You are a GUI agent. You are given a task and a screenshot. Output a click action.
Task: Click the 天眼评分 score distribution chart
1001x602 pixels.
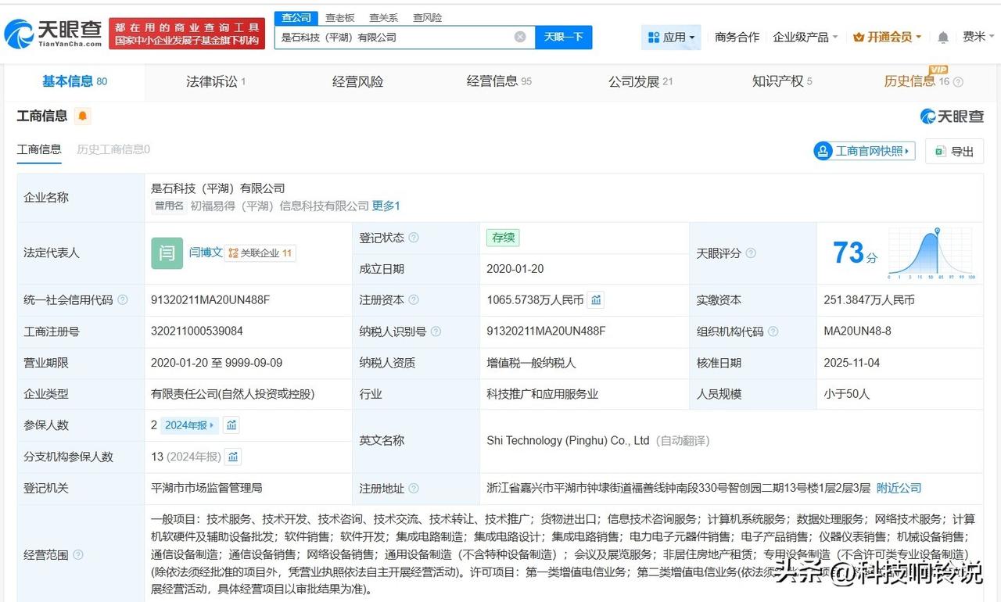coord(931,253)
